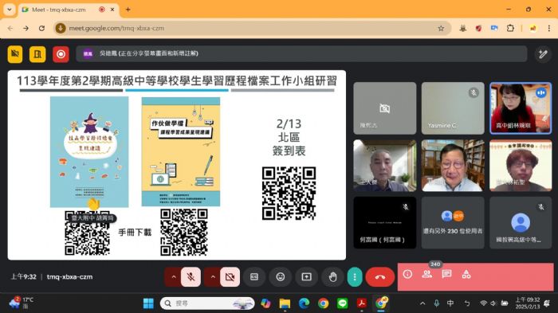
Task: Click the annotation pen icon at top right
Action: (543, 54)
